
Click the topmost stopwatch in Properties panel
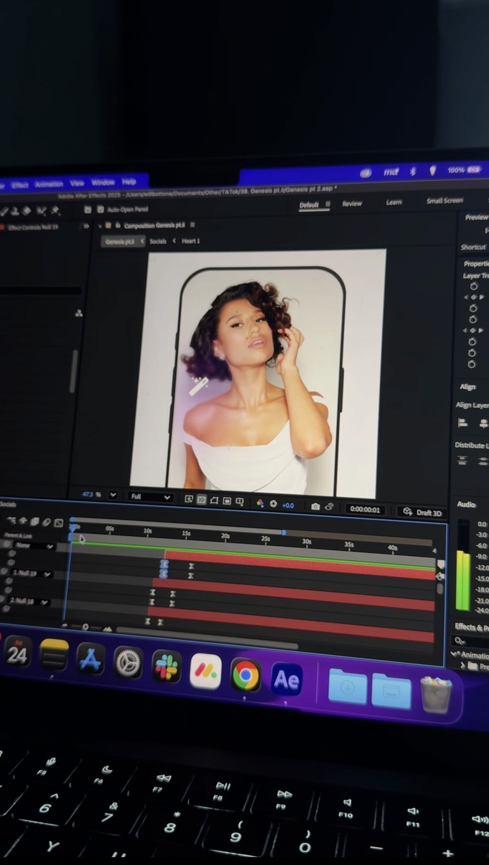473,286
